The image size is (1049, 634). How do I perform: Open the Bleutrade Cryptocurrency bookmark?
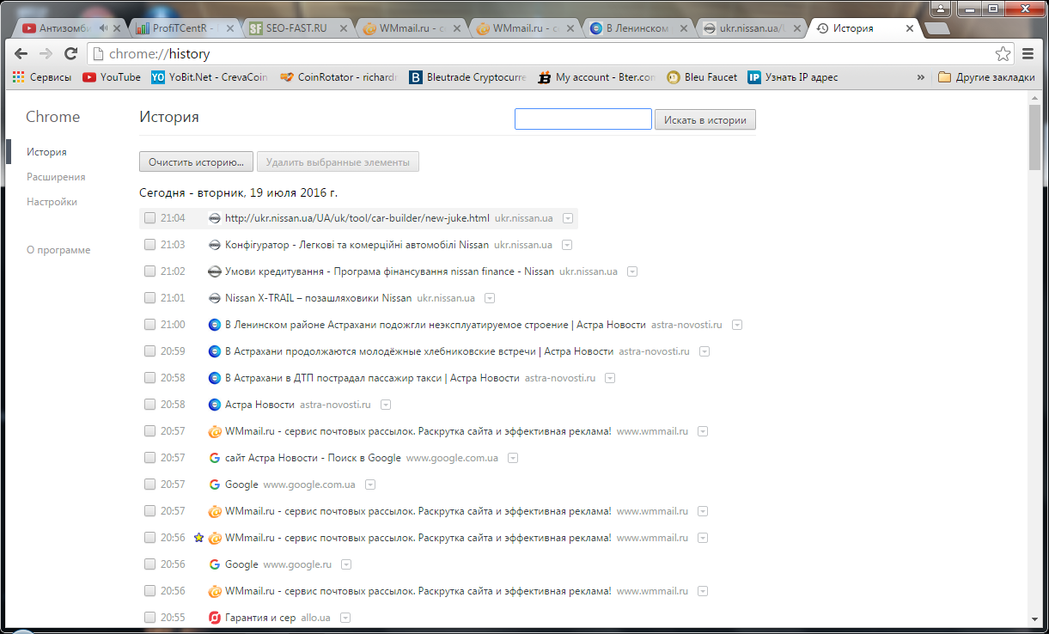point(467,77)
